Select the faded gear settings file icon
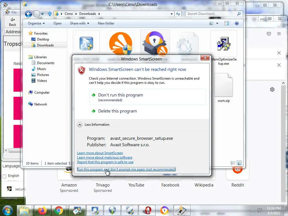Viewport: 288px width, 216px height. coord(187,44)
